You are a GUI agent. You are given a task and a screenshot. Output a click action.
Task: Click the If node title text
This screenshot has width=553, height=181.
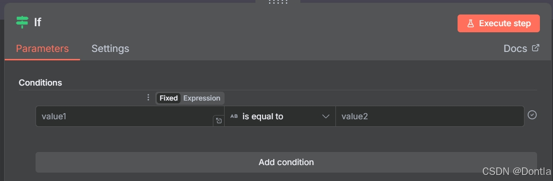point(37,22)
